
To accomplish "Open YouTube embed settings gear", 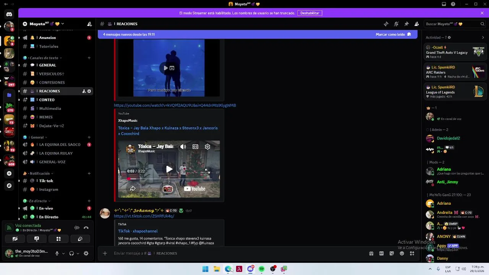I will point(207,147).
